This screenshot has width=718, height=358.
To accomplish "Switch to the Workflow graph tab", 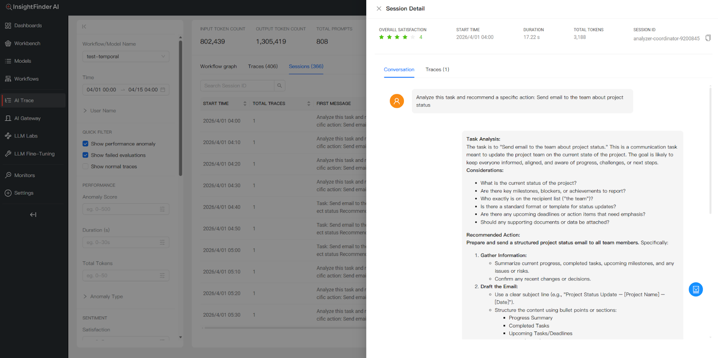I will pos(218,66).
